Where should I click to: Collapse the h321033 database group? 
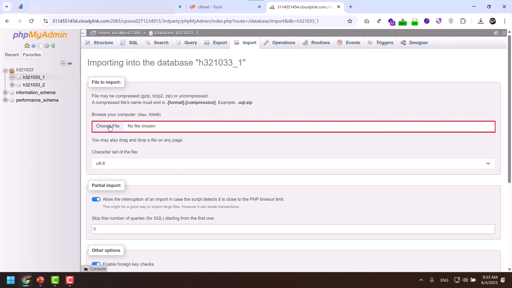click(5, 71)
